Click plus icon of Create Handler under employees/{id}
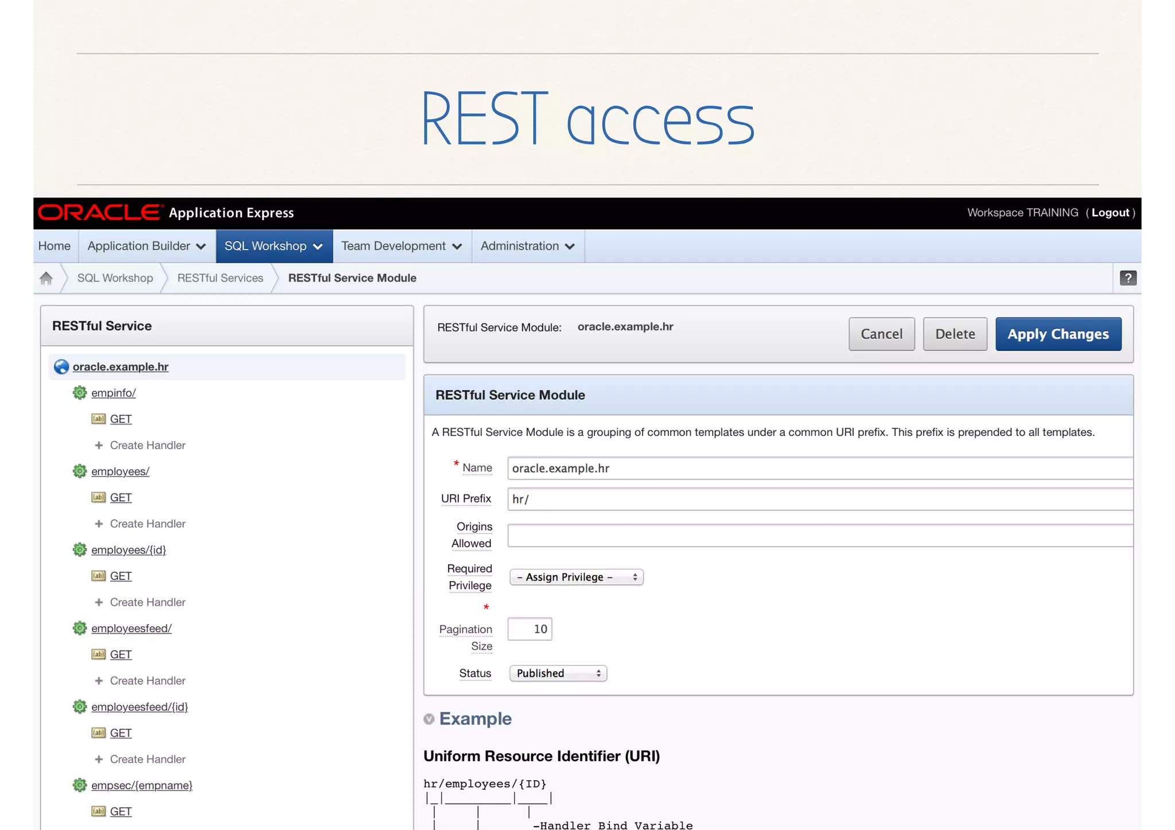Image resolution: width=1175 pixels, height=830 pixels. coord(99,602)
